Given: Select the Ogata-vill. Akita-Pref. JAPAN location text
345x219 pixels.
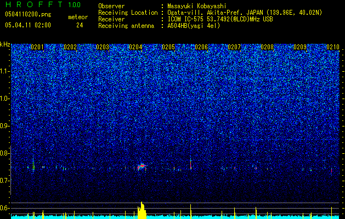Looking at the screenshot, I should pos(245,13).
